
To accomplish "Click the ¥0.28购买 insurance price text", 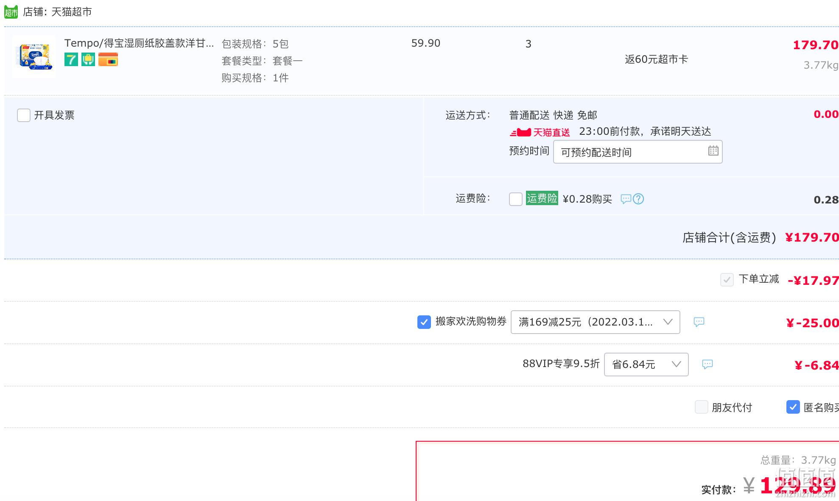I will pyautogui.click(x=587, y=199).
